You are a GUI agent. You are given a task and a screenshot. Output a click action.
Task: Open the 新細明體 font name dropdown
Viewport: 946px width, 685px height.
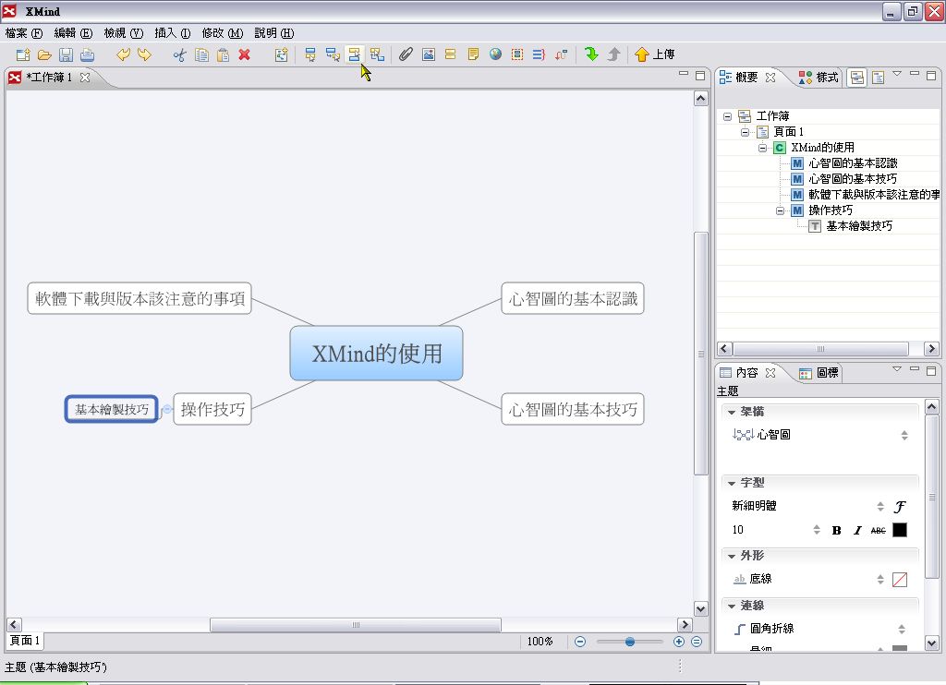click(880, 507)
